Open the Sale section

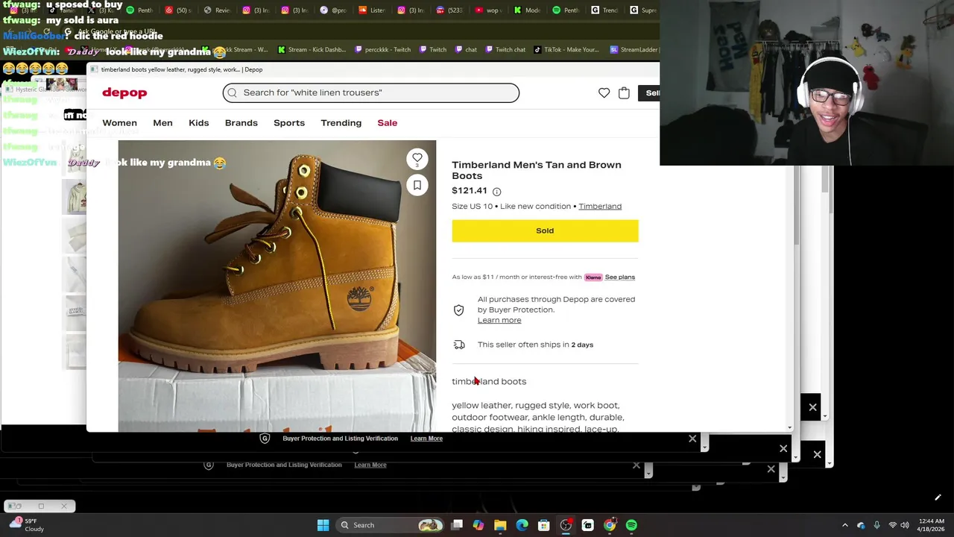[387, 123]
